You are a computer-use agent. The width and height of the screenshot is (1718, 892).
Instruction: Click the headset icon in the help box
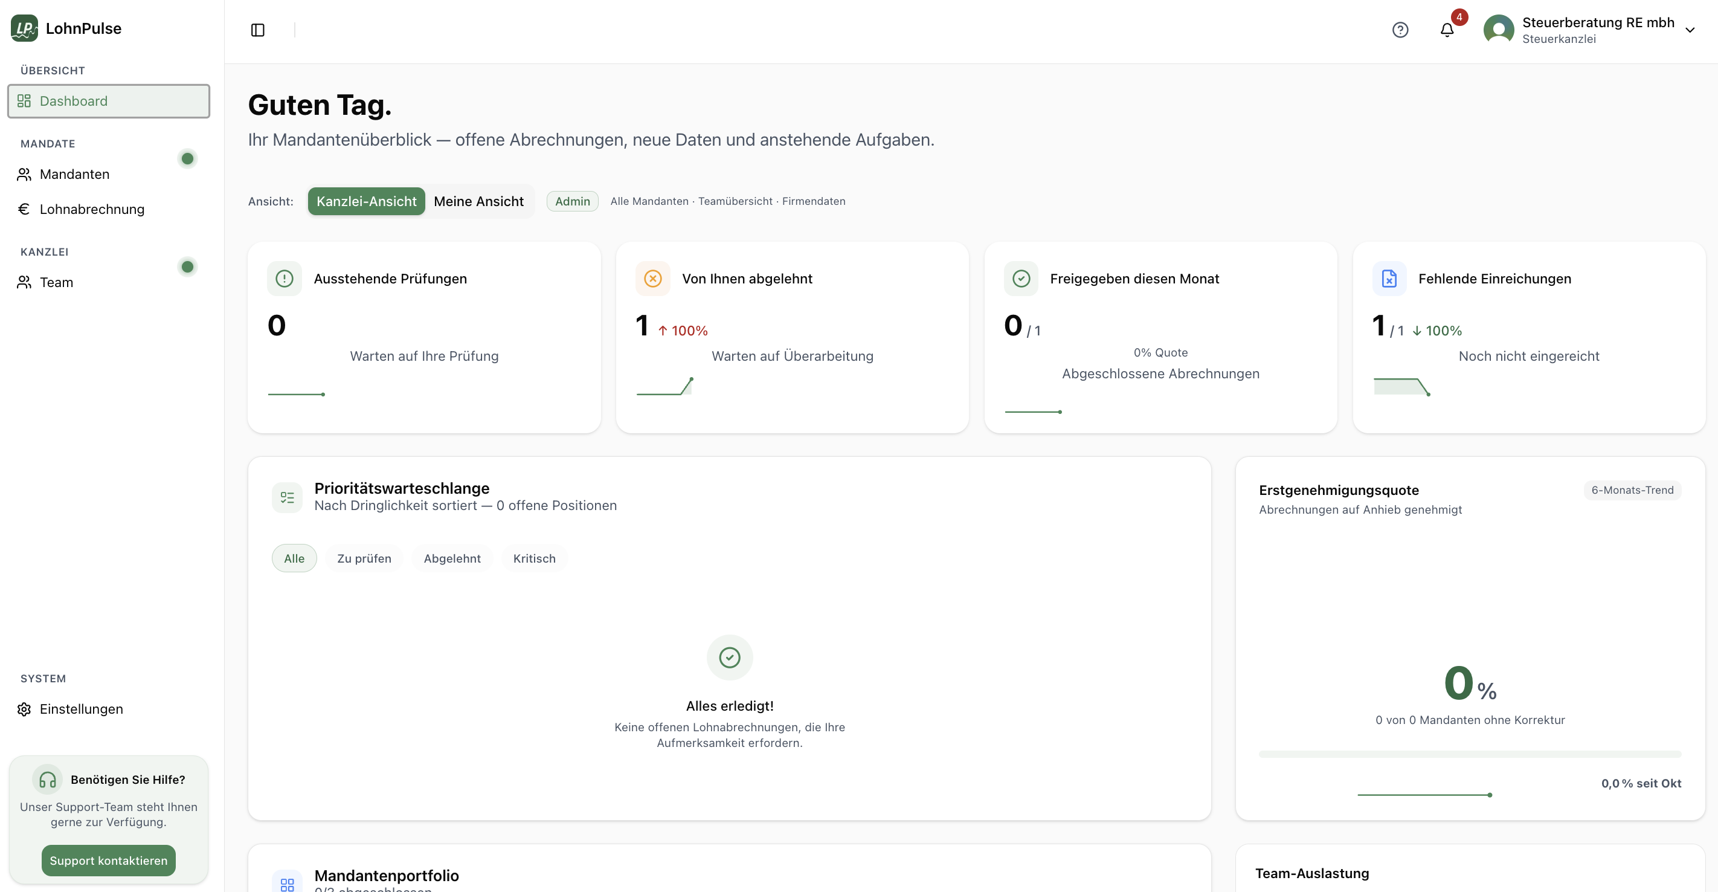46,778
